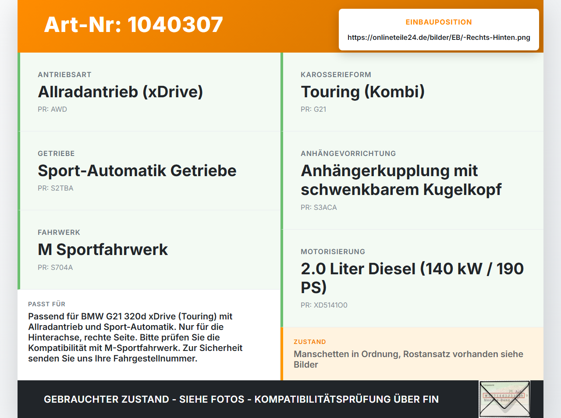Click the PASST FÜR label
This screenshot has width=561, height=418.
tap(46, 304)
